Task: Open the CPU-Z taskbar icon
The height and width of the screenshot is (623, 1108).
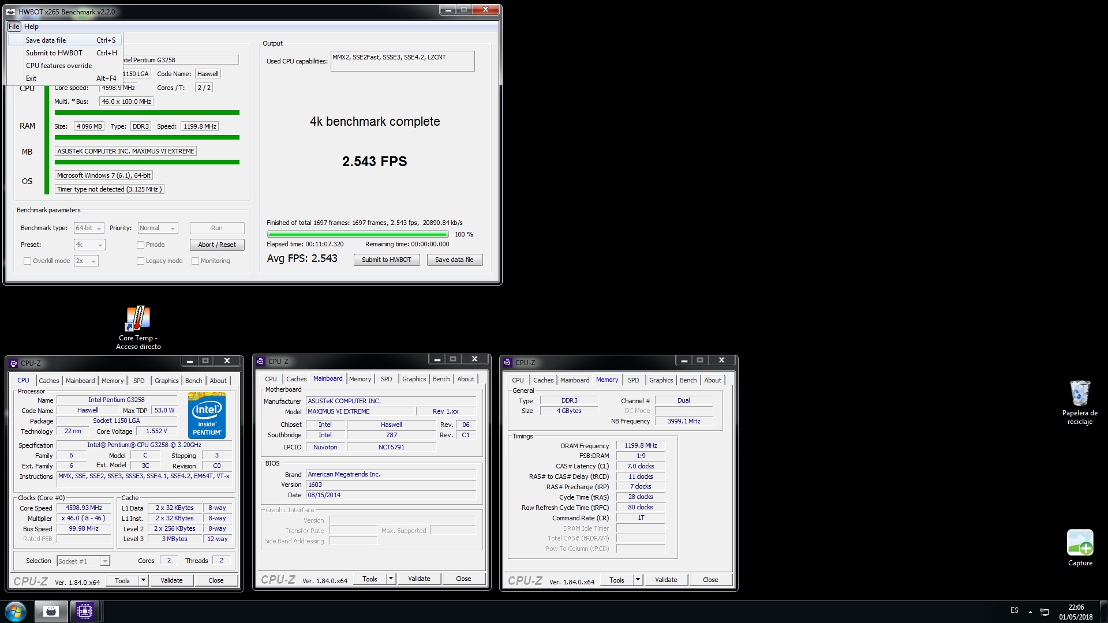Action: pos(85,611)
